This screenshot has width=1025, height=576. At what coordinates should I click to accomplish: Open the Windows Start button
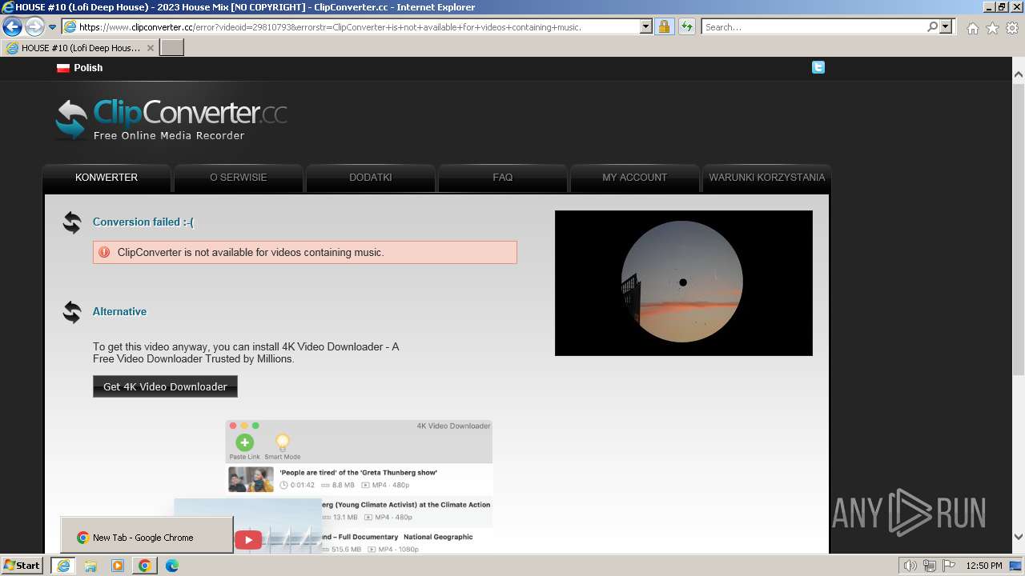(x=22, y=566)
